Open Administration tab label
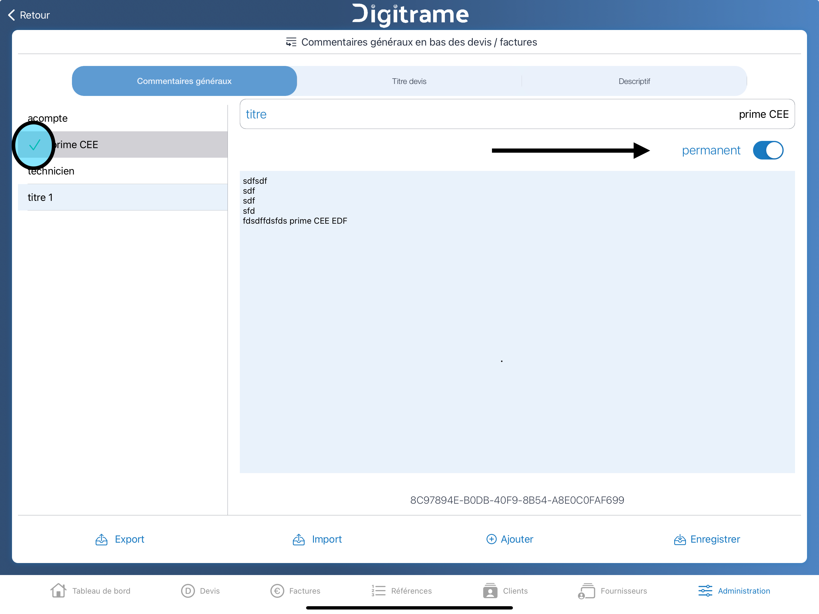Viewport: 819px width, 614px height. [x=744, y=591]
